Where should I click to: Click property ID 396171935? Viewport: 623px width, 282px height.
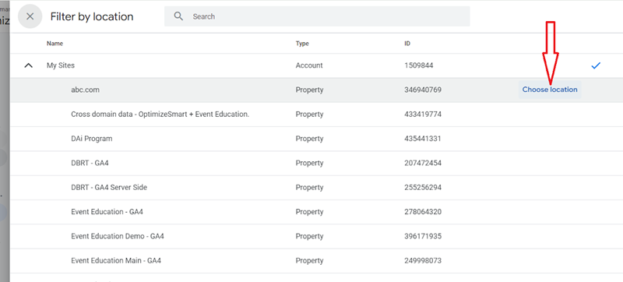pyautogui.click(x=423, y=236)
